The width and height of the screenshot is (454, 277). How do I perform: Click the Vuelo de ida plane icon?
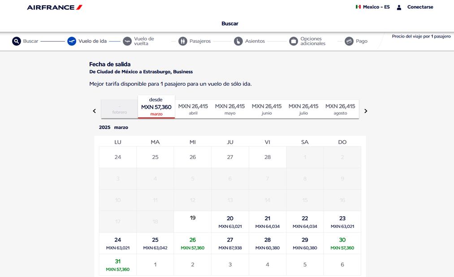[x=72, y=41]
